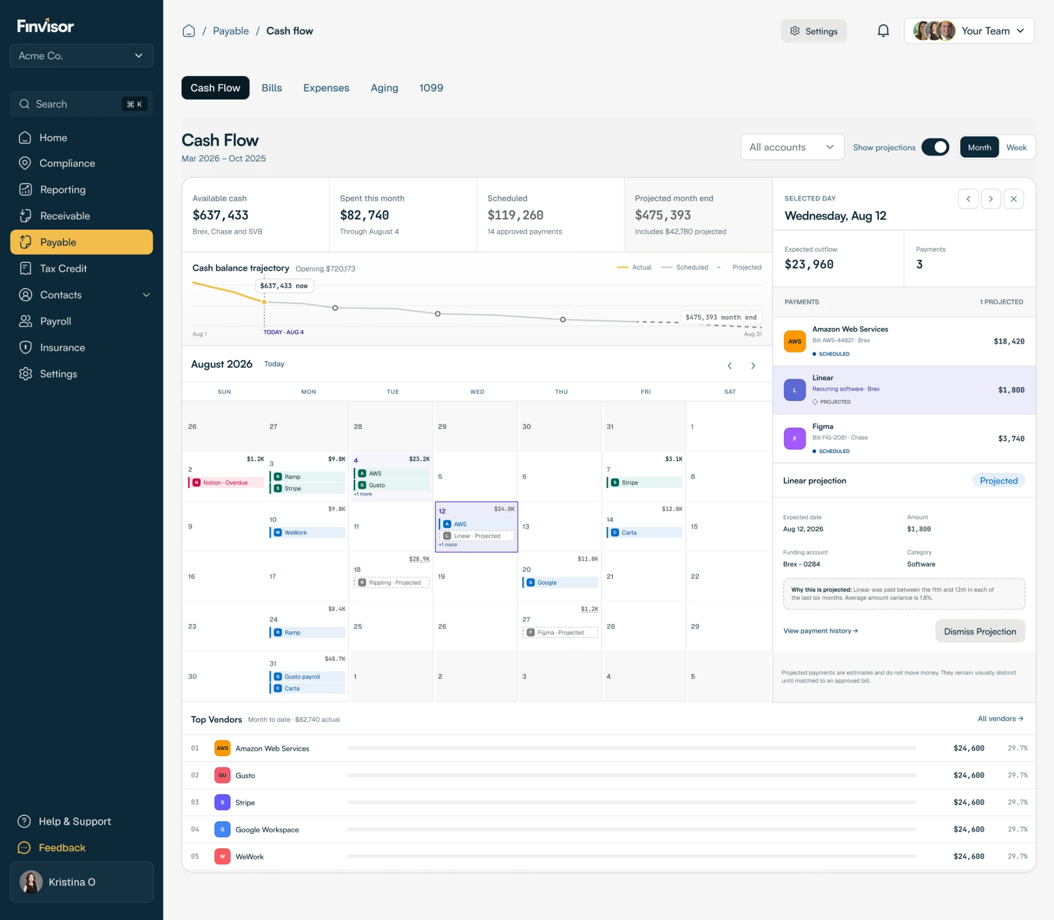Click the Amazon Web Services payment logo
Viewport: 1054px width, 920px height.
click(x=795, y=341)
